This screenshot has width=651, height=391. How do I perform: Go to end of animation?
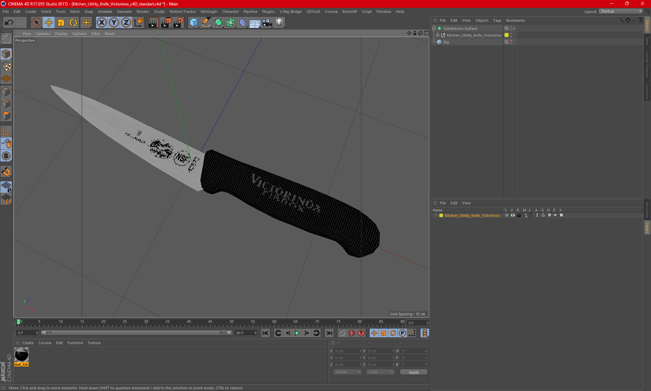point(329,333)
